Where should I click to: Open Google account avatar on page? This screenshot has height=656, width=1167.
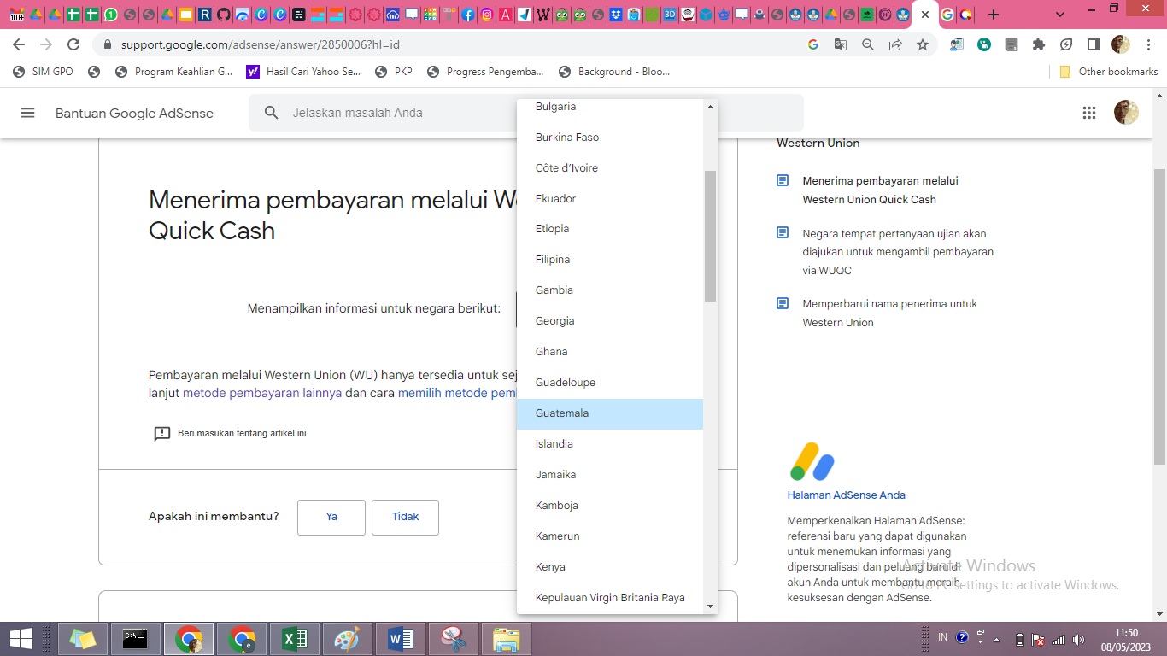tap(1126, 113)
